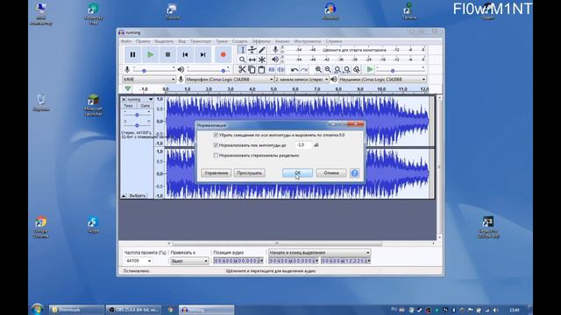Open the recording channels dropdown
The width and height of the screenshot is (561, 315).
[302, 80]
